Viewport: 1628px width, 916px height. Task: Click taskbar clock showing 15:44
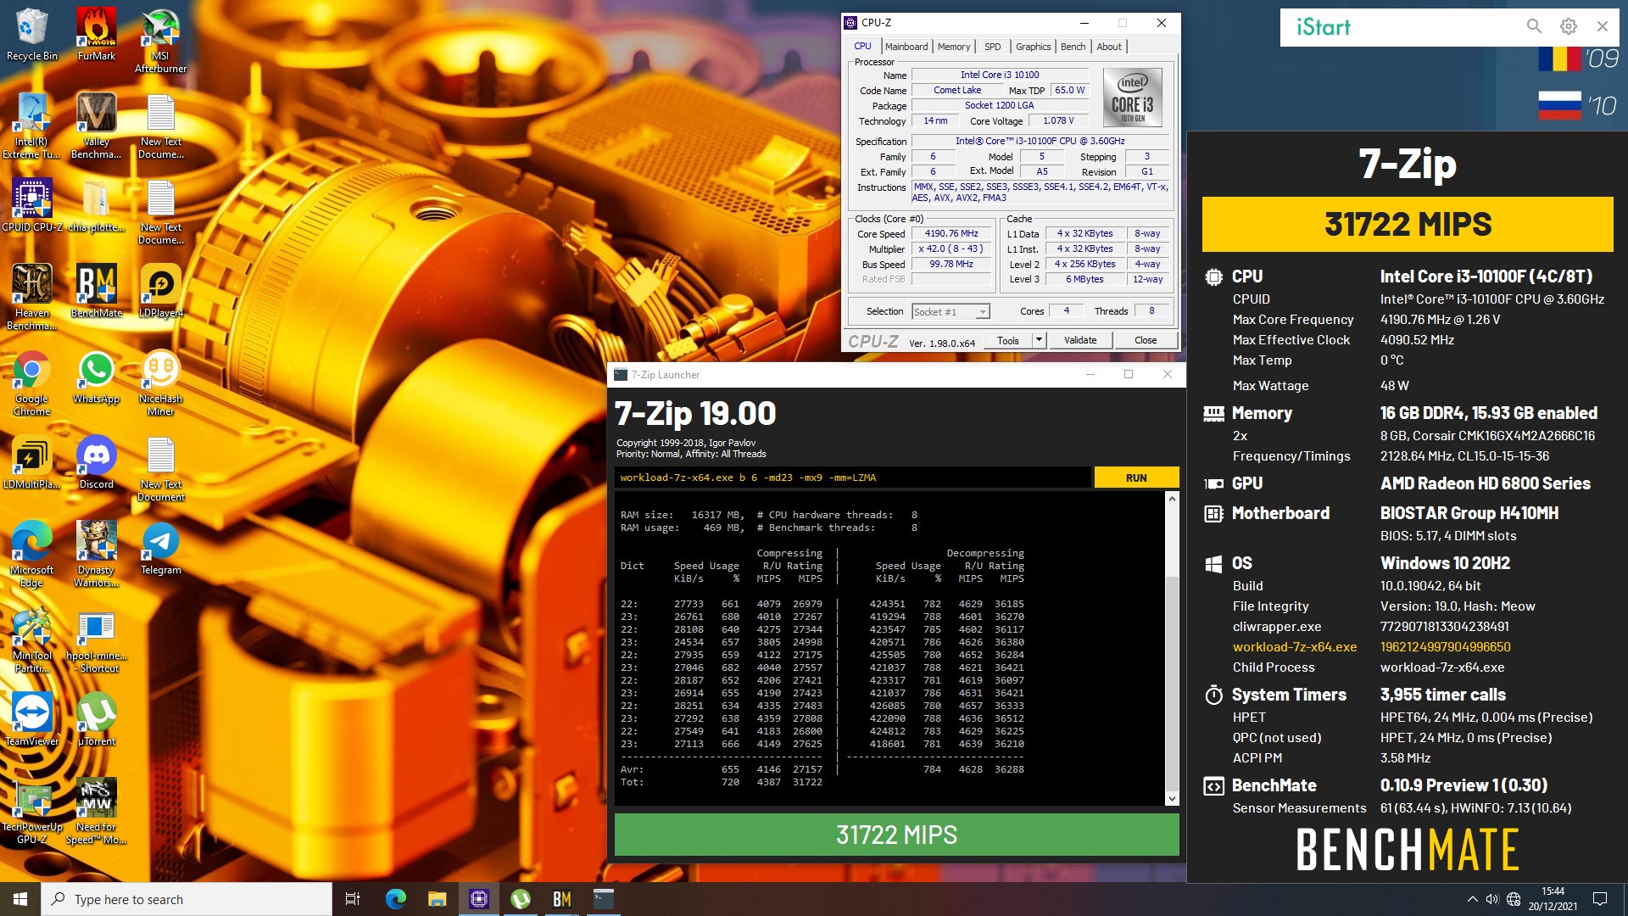tap(1553, 899)
